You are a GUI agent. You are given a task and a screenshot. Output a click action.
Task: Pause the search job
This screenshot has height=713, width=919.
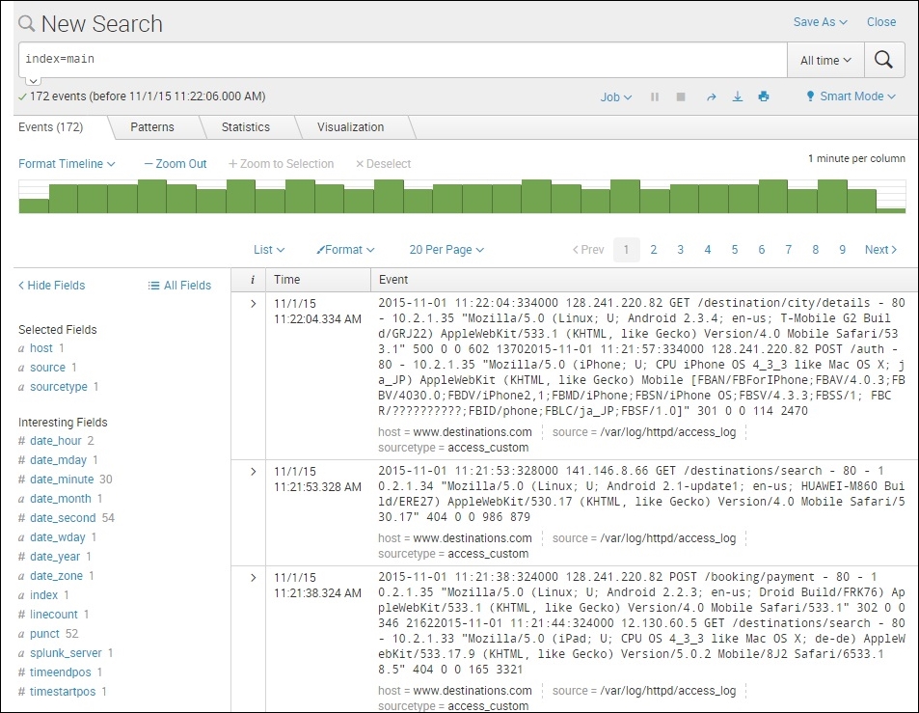coord(655,96)
